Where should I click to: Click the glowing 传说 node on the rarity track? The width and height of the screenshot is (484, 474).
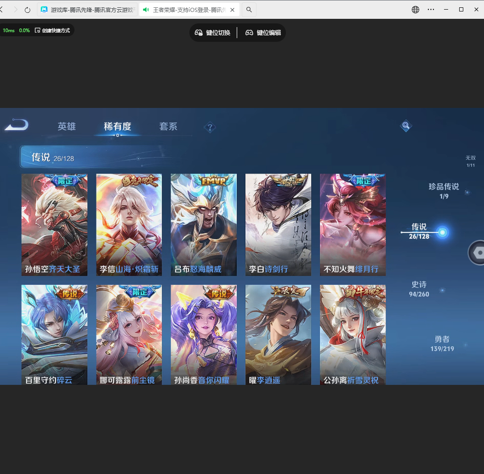coord(442,232)
